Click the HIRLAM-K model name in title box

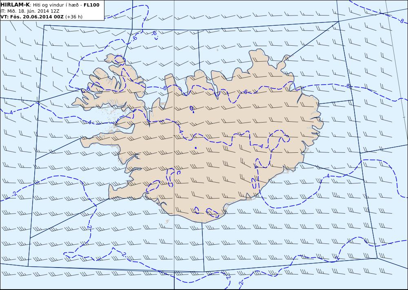coord(16,5)
